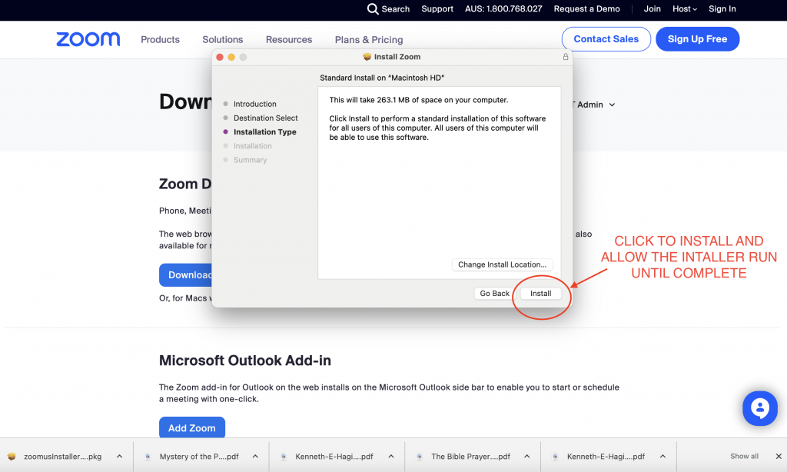
Task: Expand the Admin dropdown chevron
Action: (613, 105)
